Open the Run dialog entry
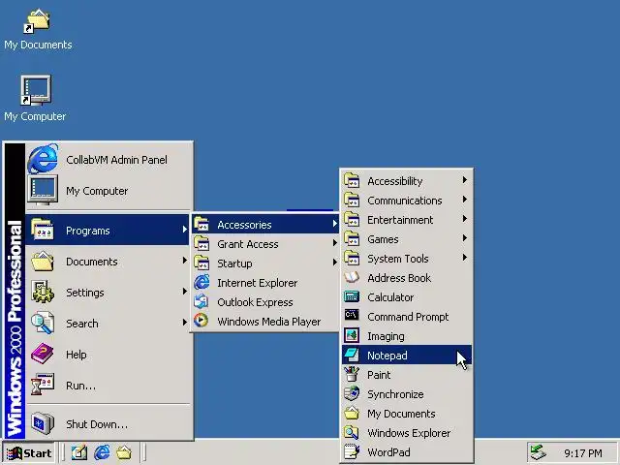The height and width of the screenshot is (465, 620). [x=109, y=386]
